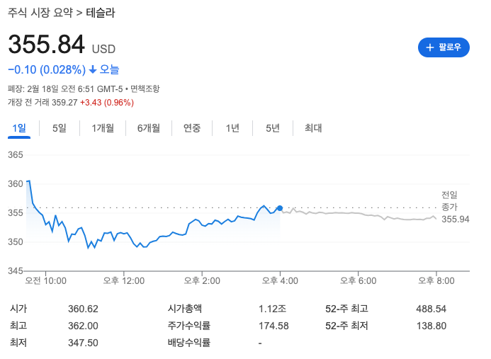491x359 pixels.
Task: Switch to the 5일 chart range tab
Action: click(x=60, y=128)
